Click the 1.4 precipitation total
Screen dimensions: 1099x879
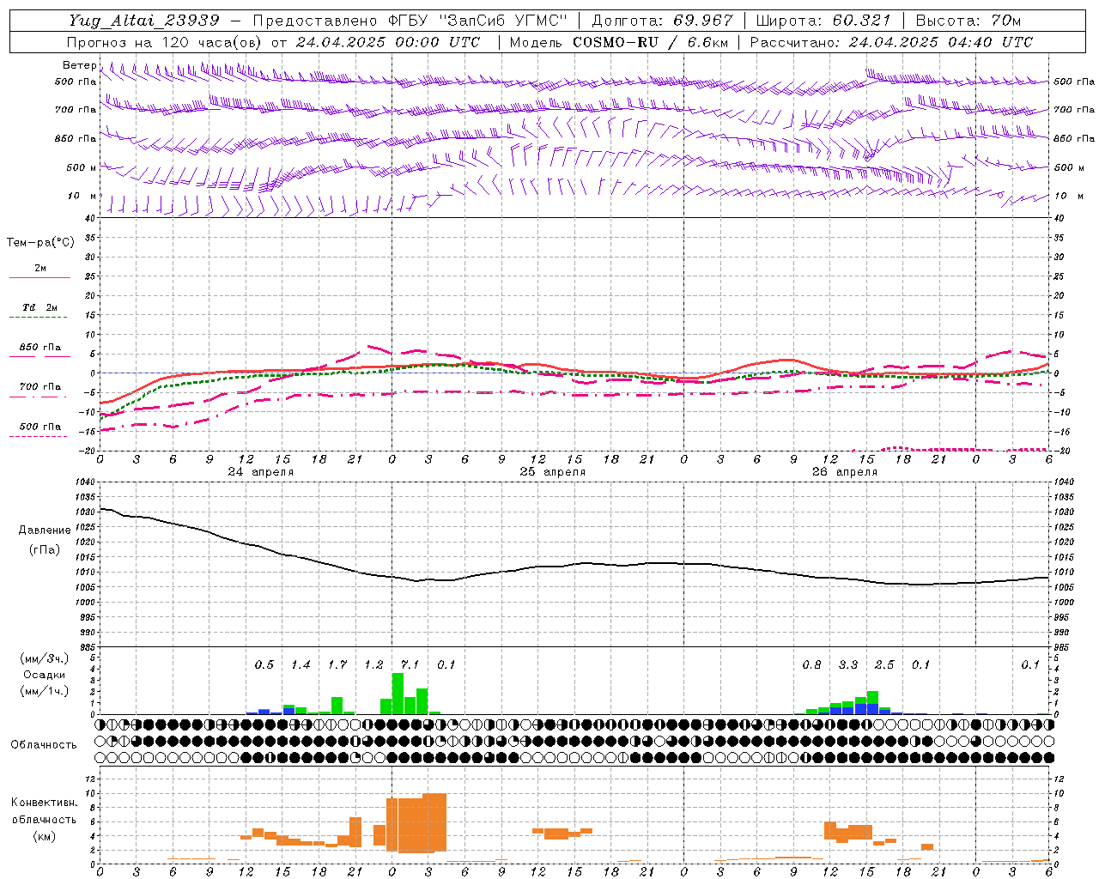tap(301, 664)
